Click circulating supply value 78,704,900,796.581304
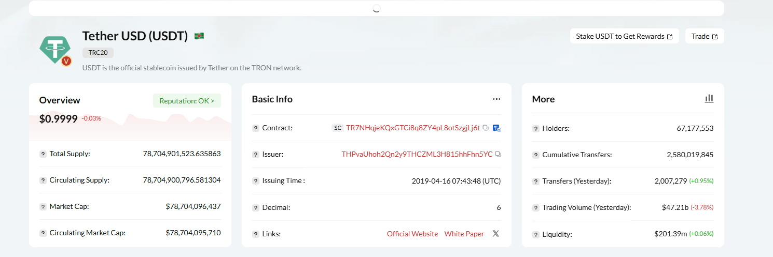 182,180
